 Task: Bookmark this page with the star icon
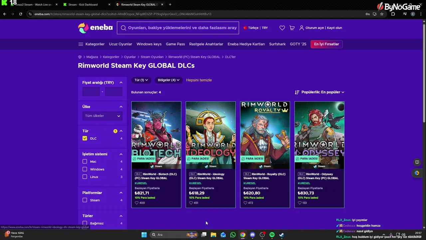pos(382,14)
